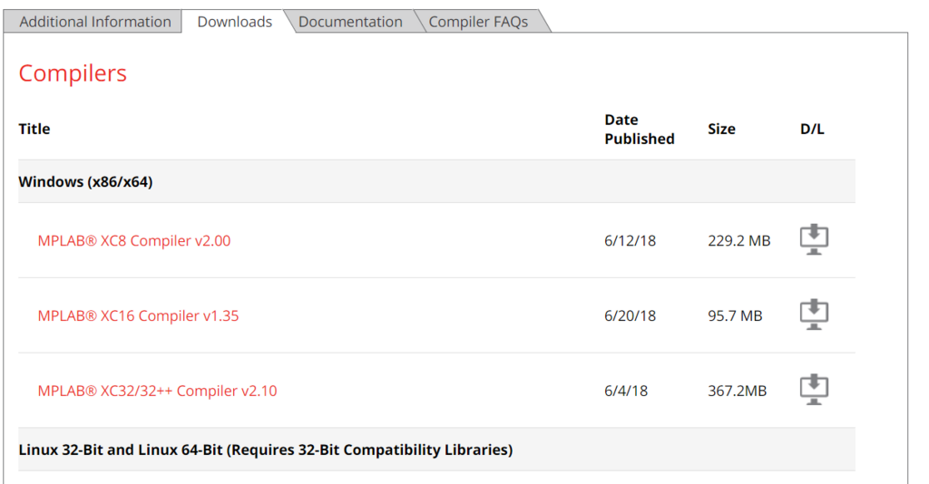Follow the MPLAB XC16 Compiler v1.35 link
929x484 pixels.
[x=138, y=316]
